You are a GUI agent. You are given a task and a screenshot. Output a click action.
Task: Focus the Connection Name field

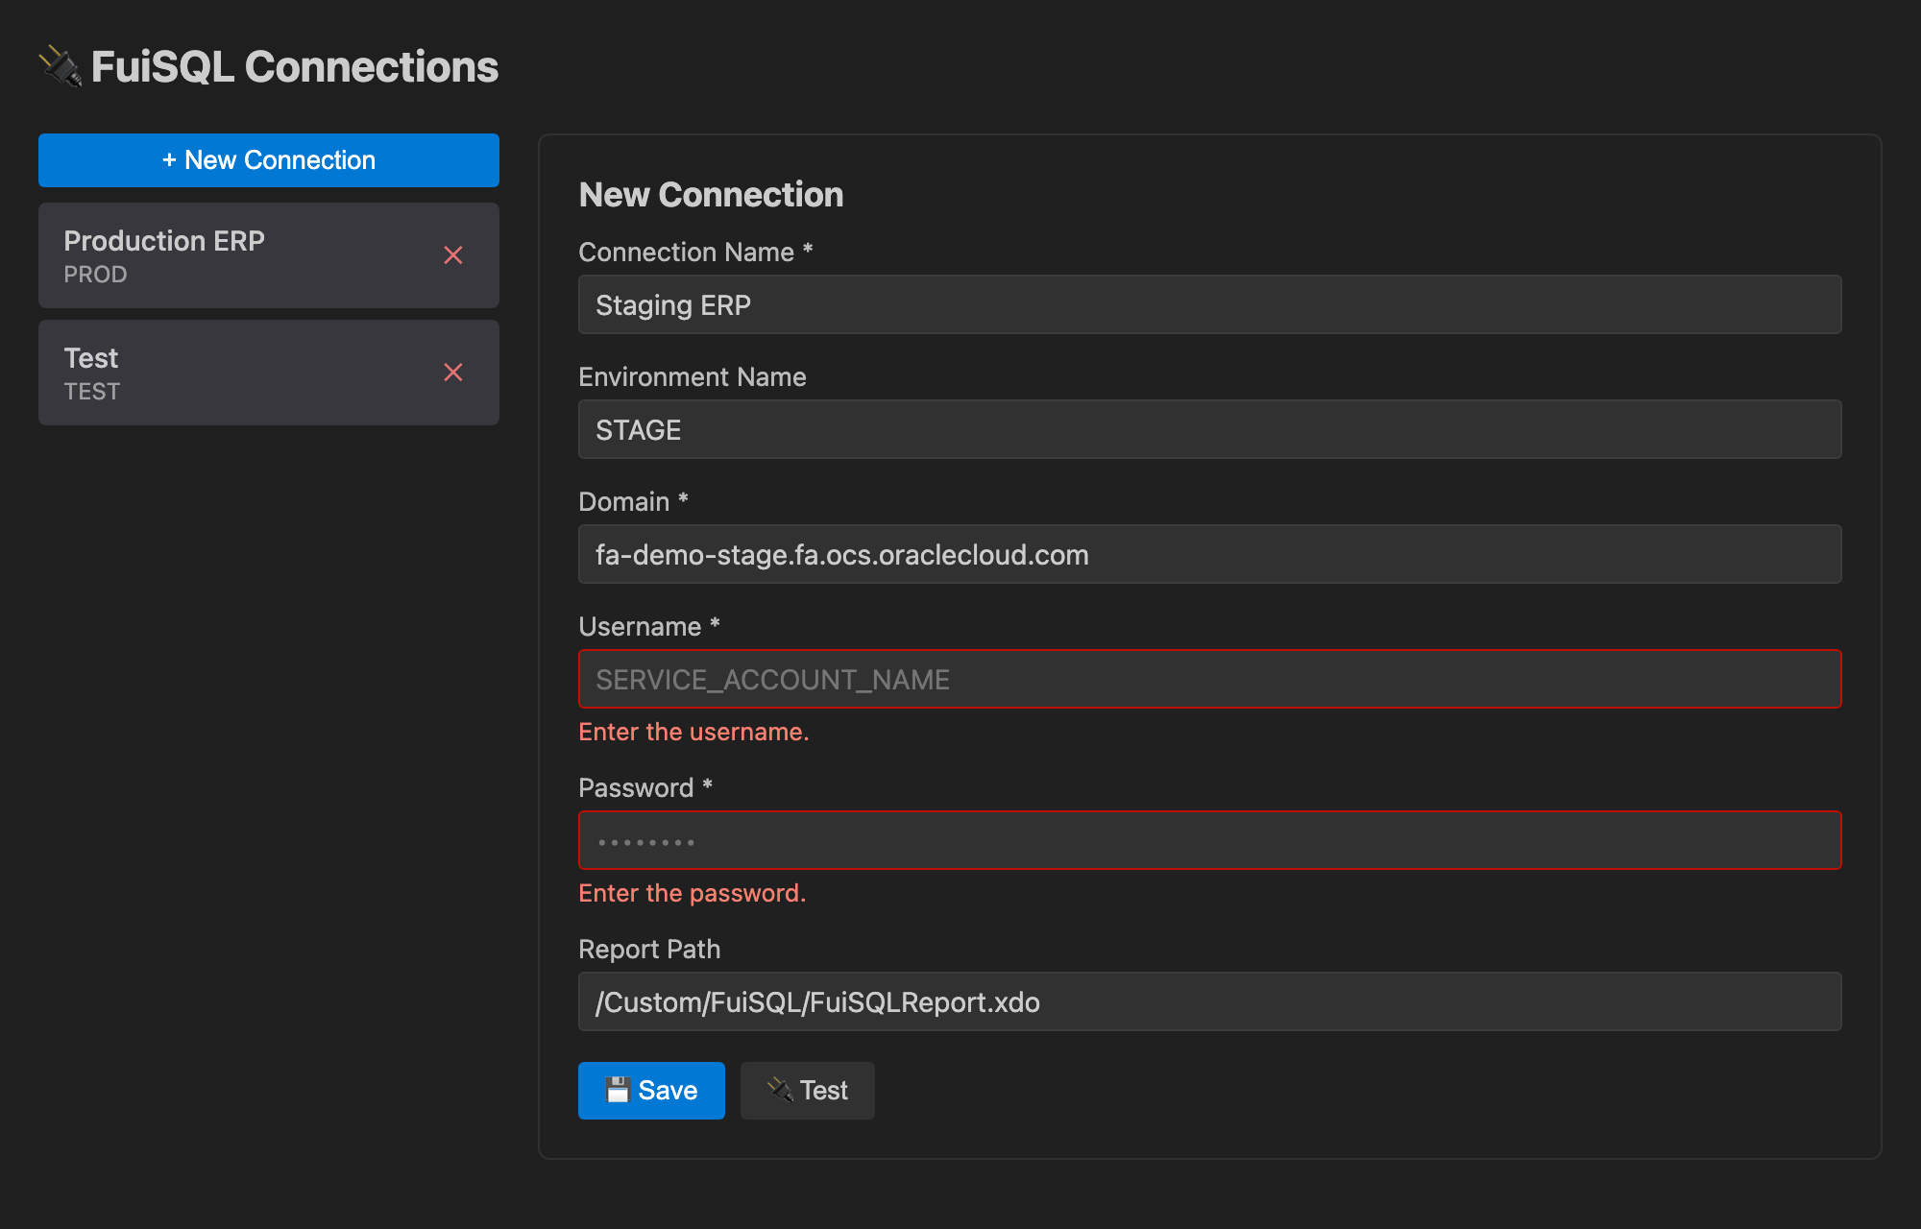point(1210,304)
